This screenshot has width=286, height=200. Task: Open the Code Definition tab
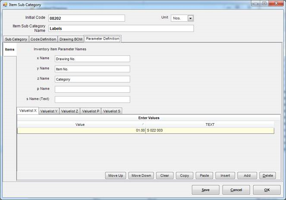(43, 39)
